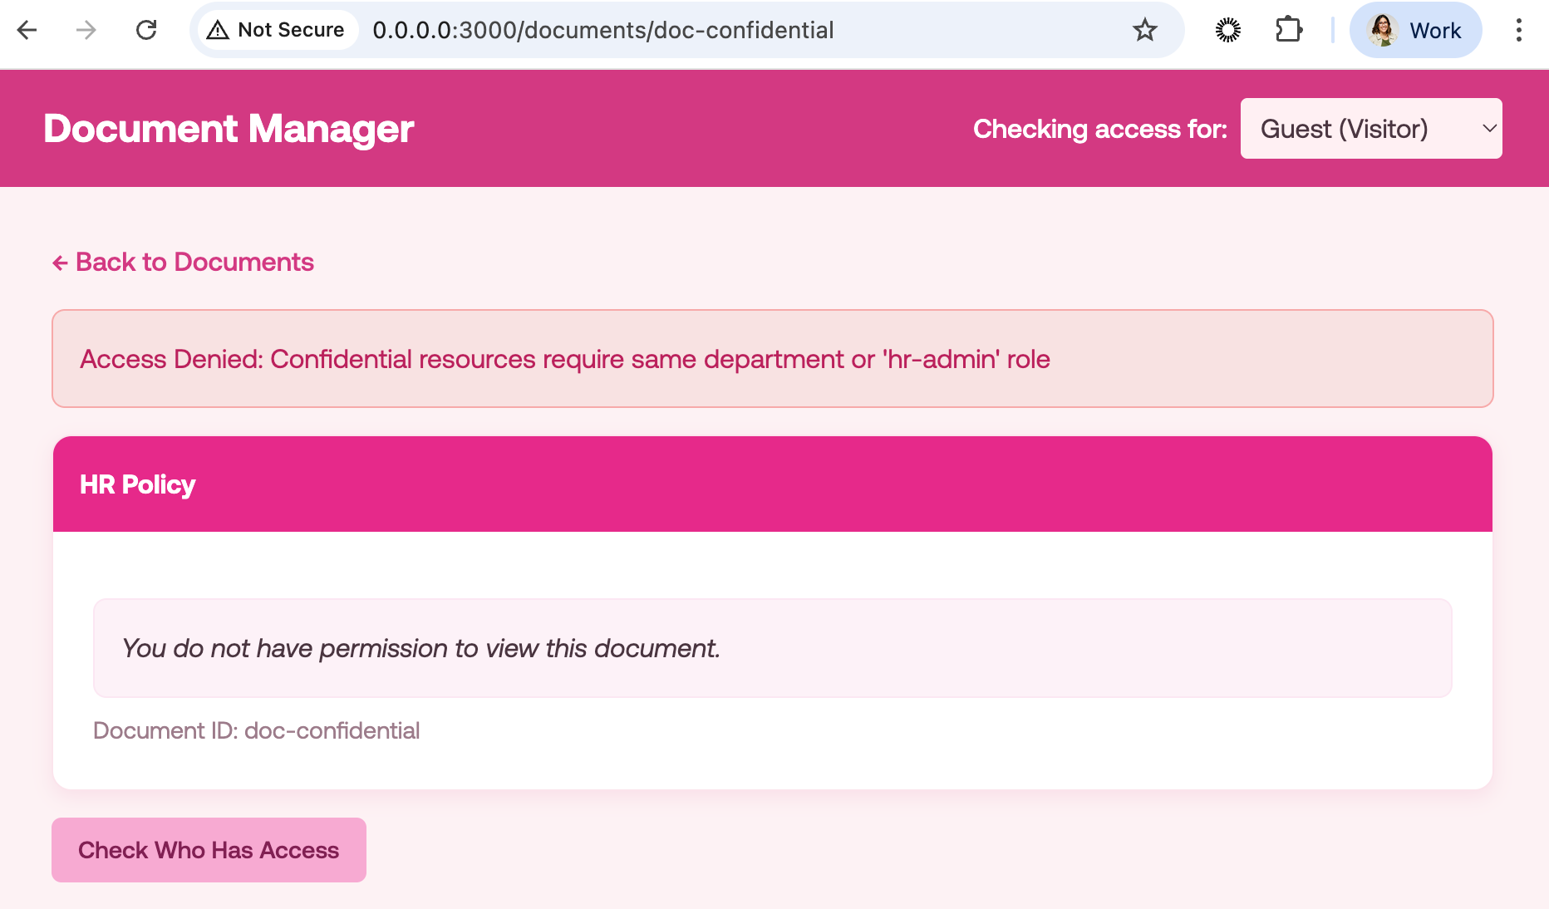Open the browser extensions puzzle icon

[1289, 30]
